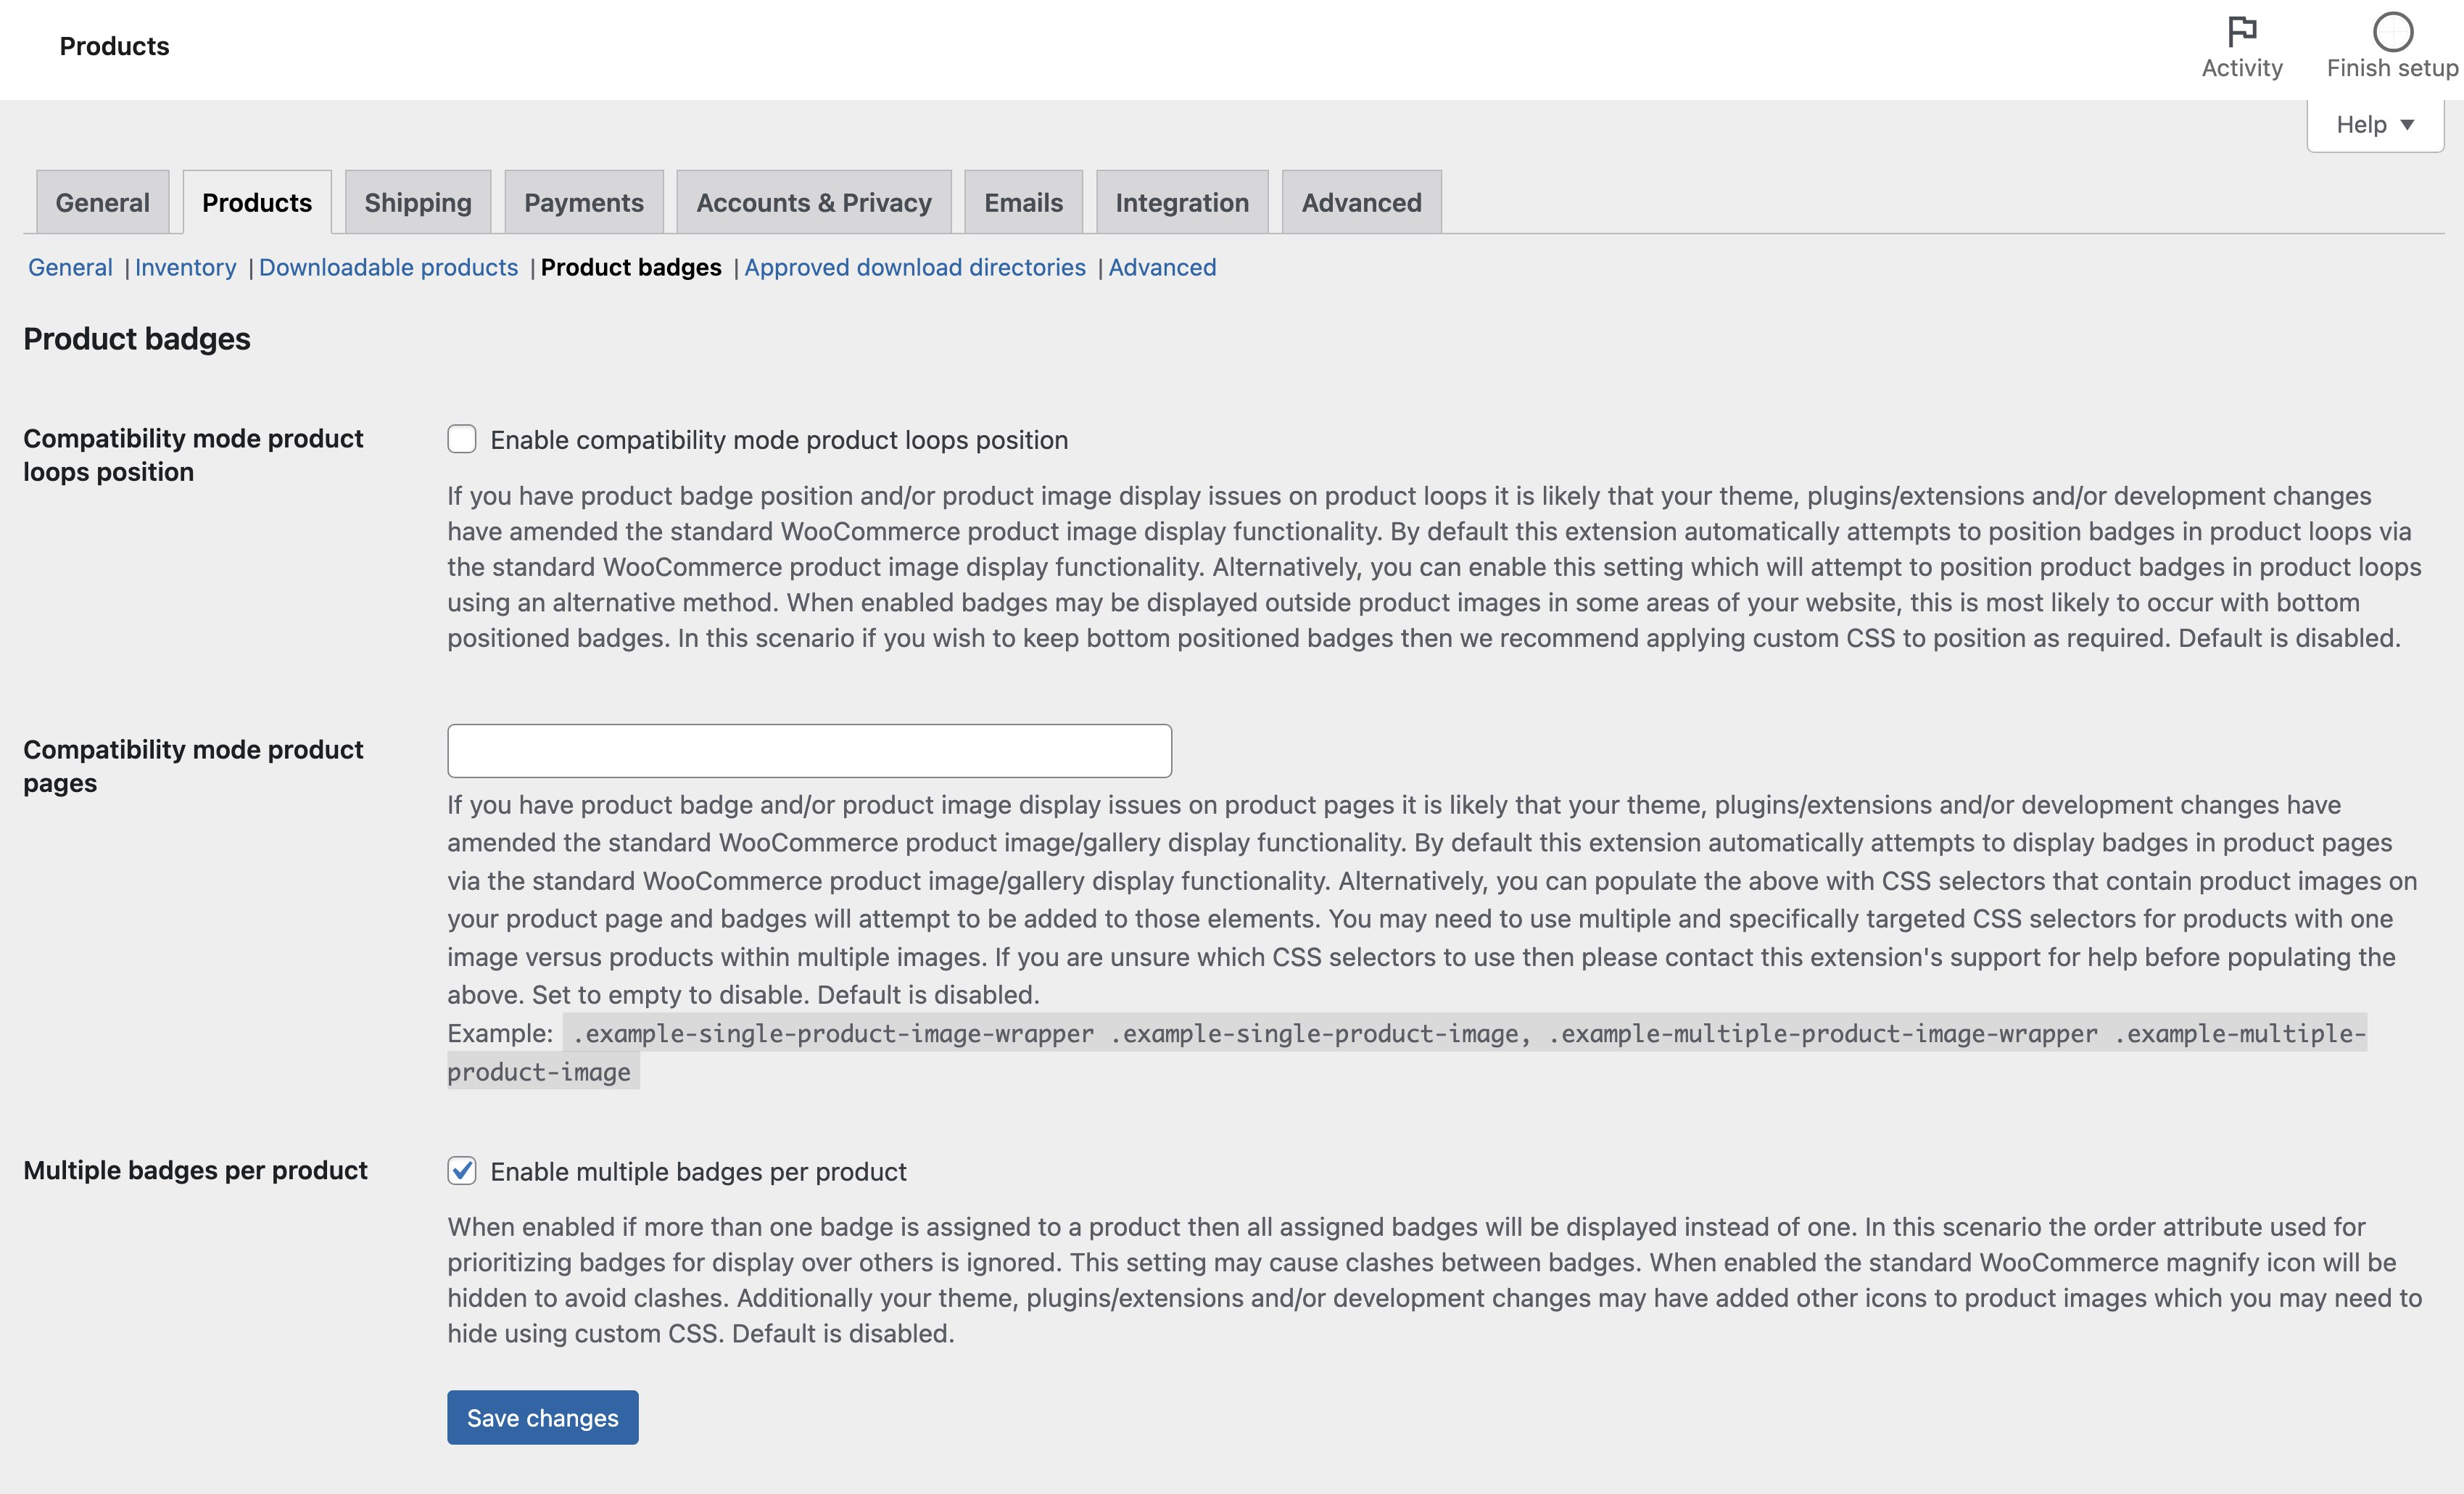Enable compatibility mode product loops position
This screenshot has width=2464, height=1494.
461,439
